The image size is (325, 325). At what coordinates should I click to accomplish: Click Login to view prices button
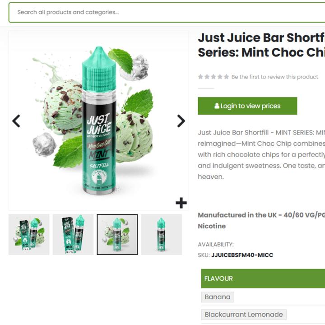(247, 106)
